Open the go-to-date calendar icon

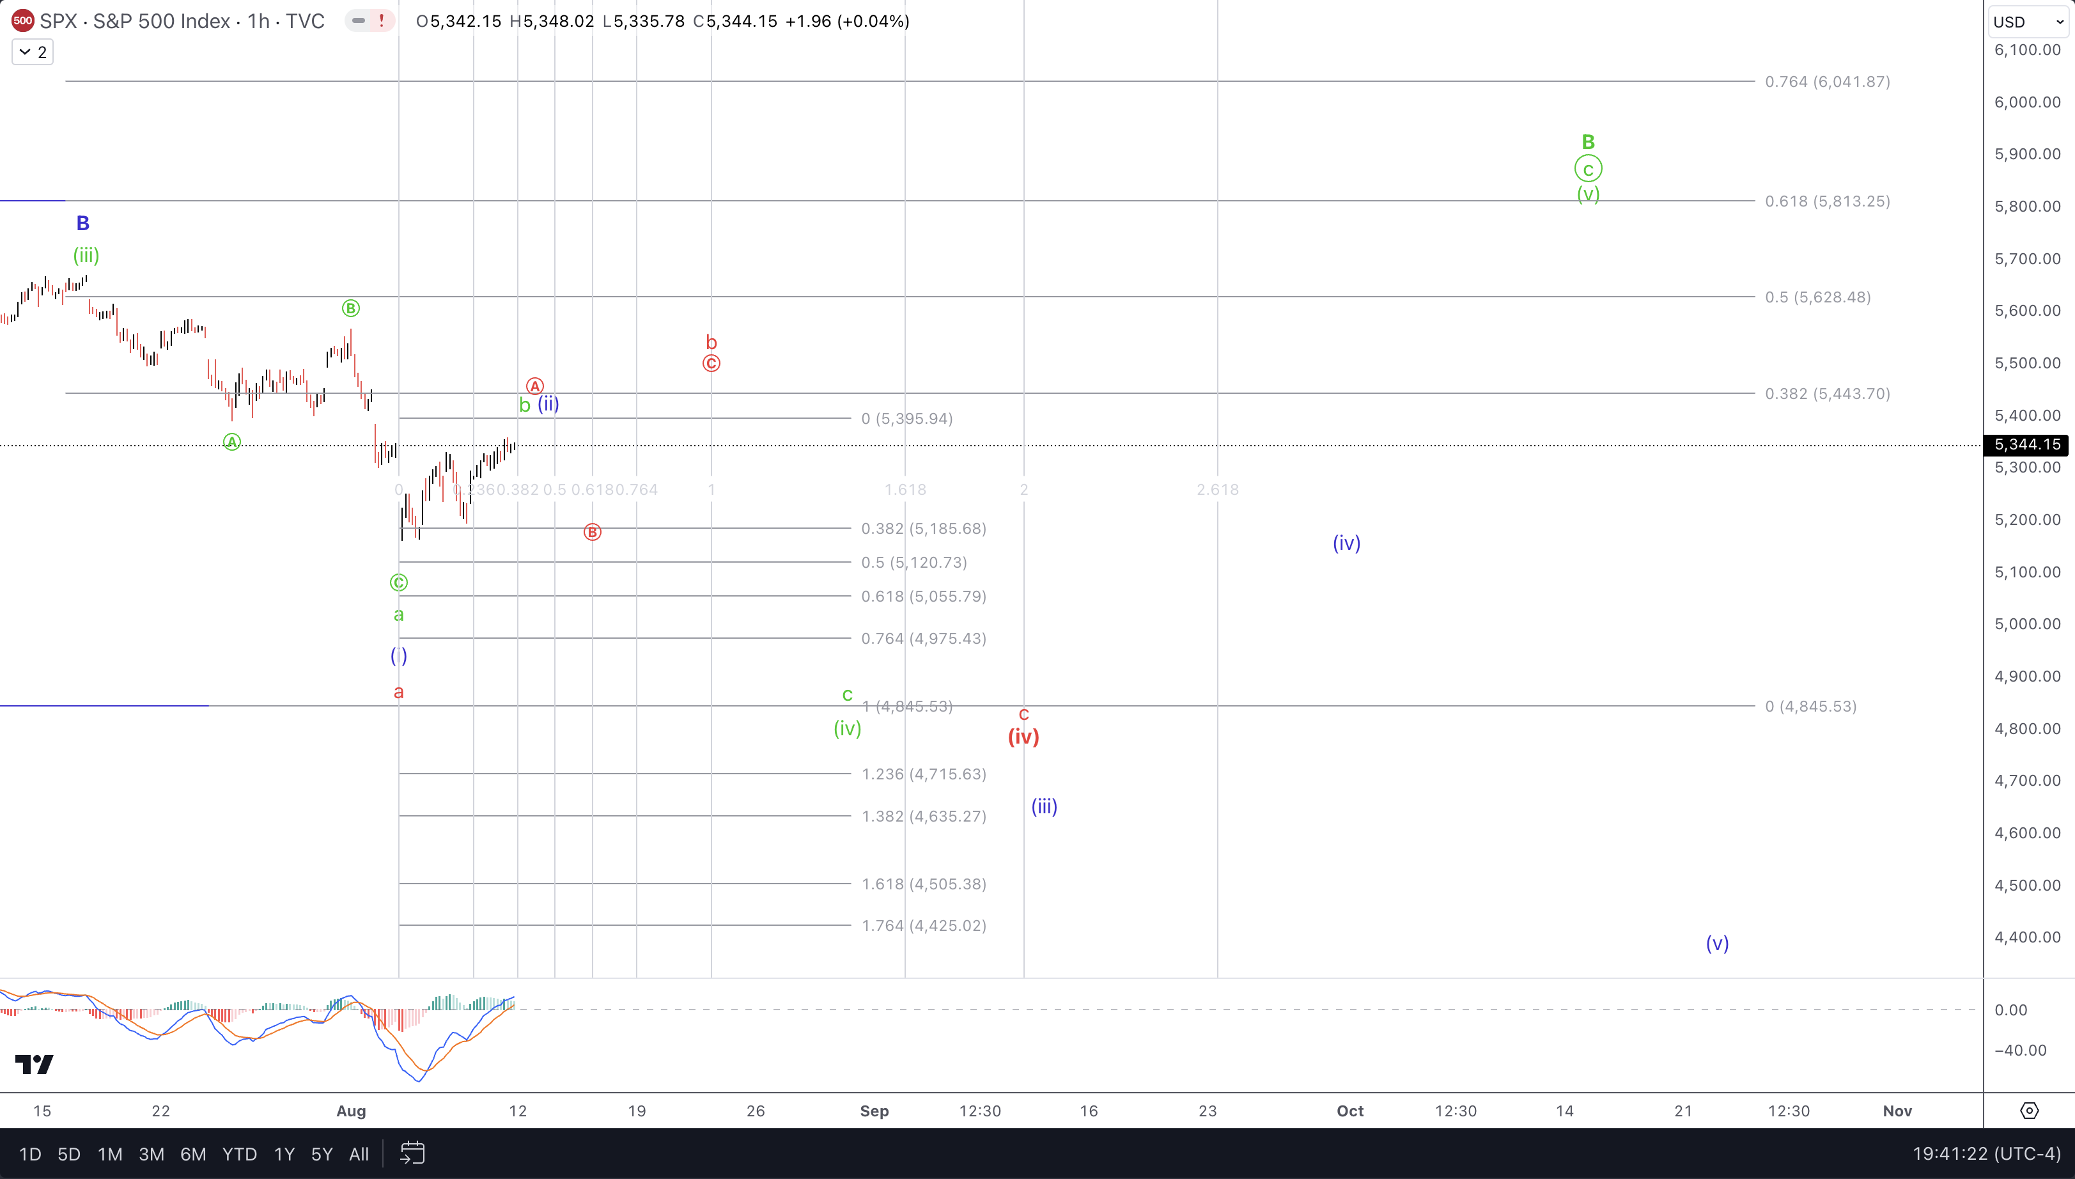[x=412, y=1153]
